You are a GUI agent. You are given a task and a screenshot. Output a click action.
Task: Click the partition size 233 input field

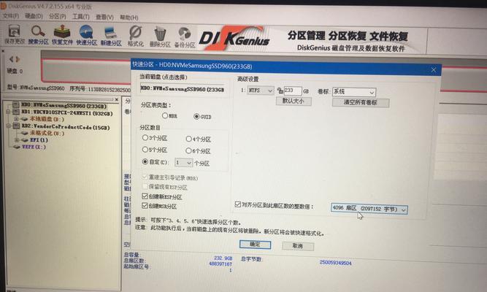point(293,91)
